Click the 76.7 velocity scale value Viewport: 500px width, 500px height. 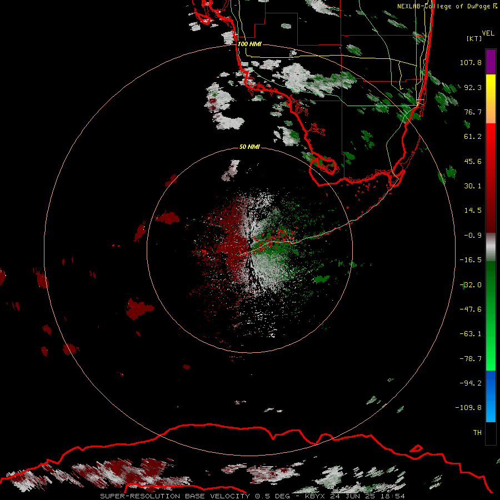[473, 112]
